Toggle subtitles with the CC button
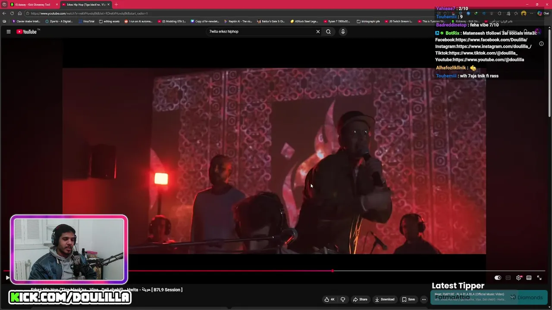 [x=508, y=278]
